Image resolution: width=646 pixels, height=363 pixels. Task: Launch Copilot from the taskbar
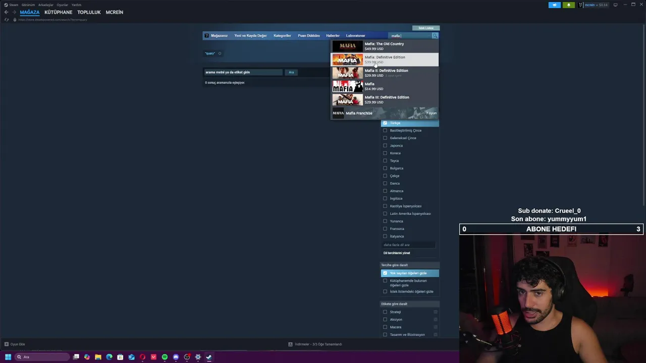(x=87, y=357)
